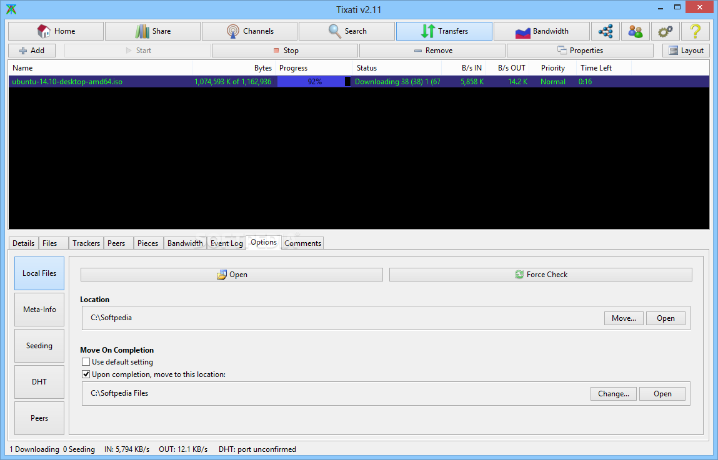Click IN: 5,794 KB/s status text

coord(127,449)
